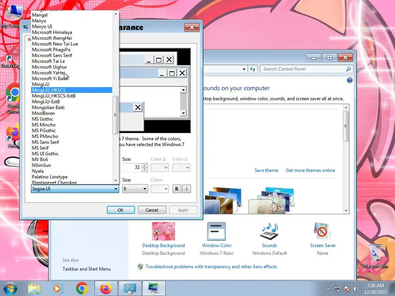Pick MingLiU-ExtB font

pos(72,102)
